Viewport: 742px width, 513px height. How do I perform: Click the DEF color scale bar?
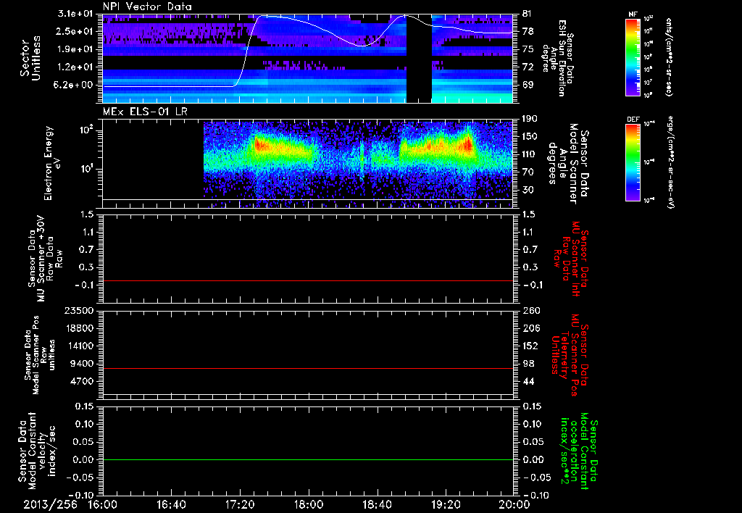click(633, 162)
